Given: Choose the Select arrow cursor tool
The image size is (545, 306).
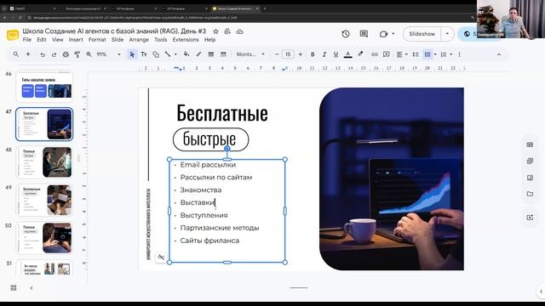Looking at the screenshot, I should point(132,54).
